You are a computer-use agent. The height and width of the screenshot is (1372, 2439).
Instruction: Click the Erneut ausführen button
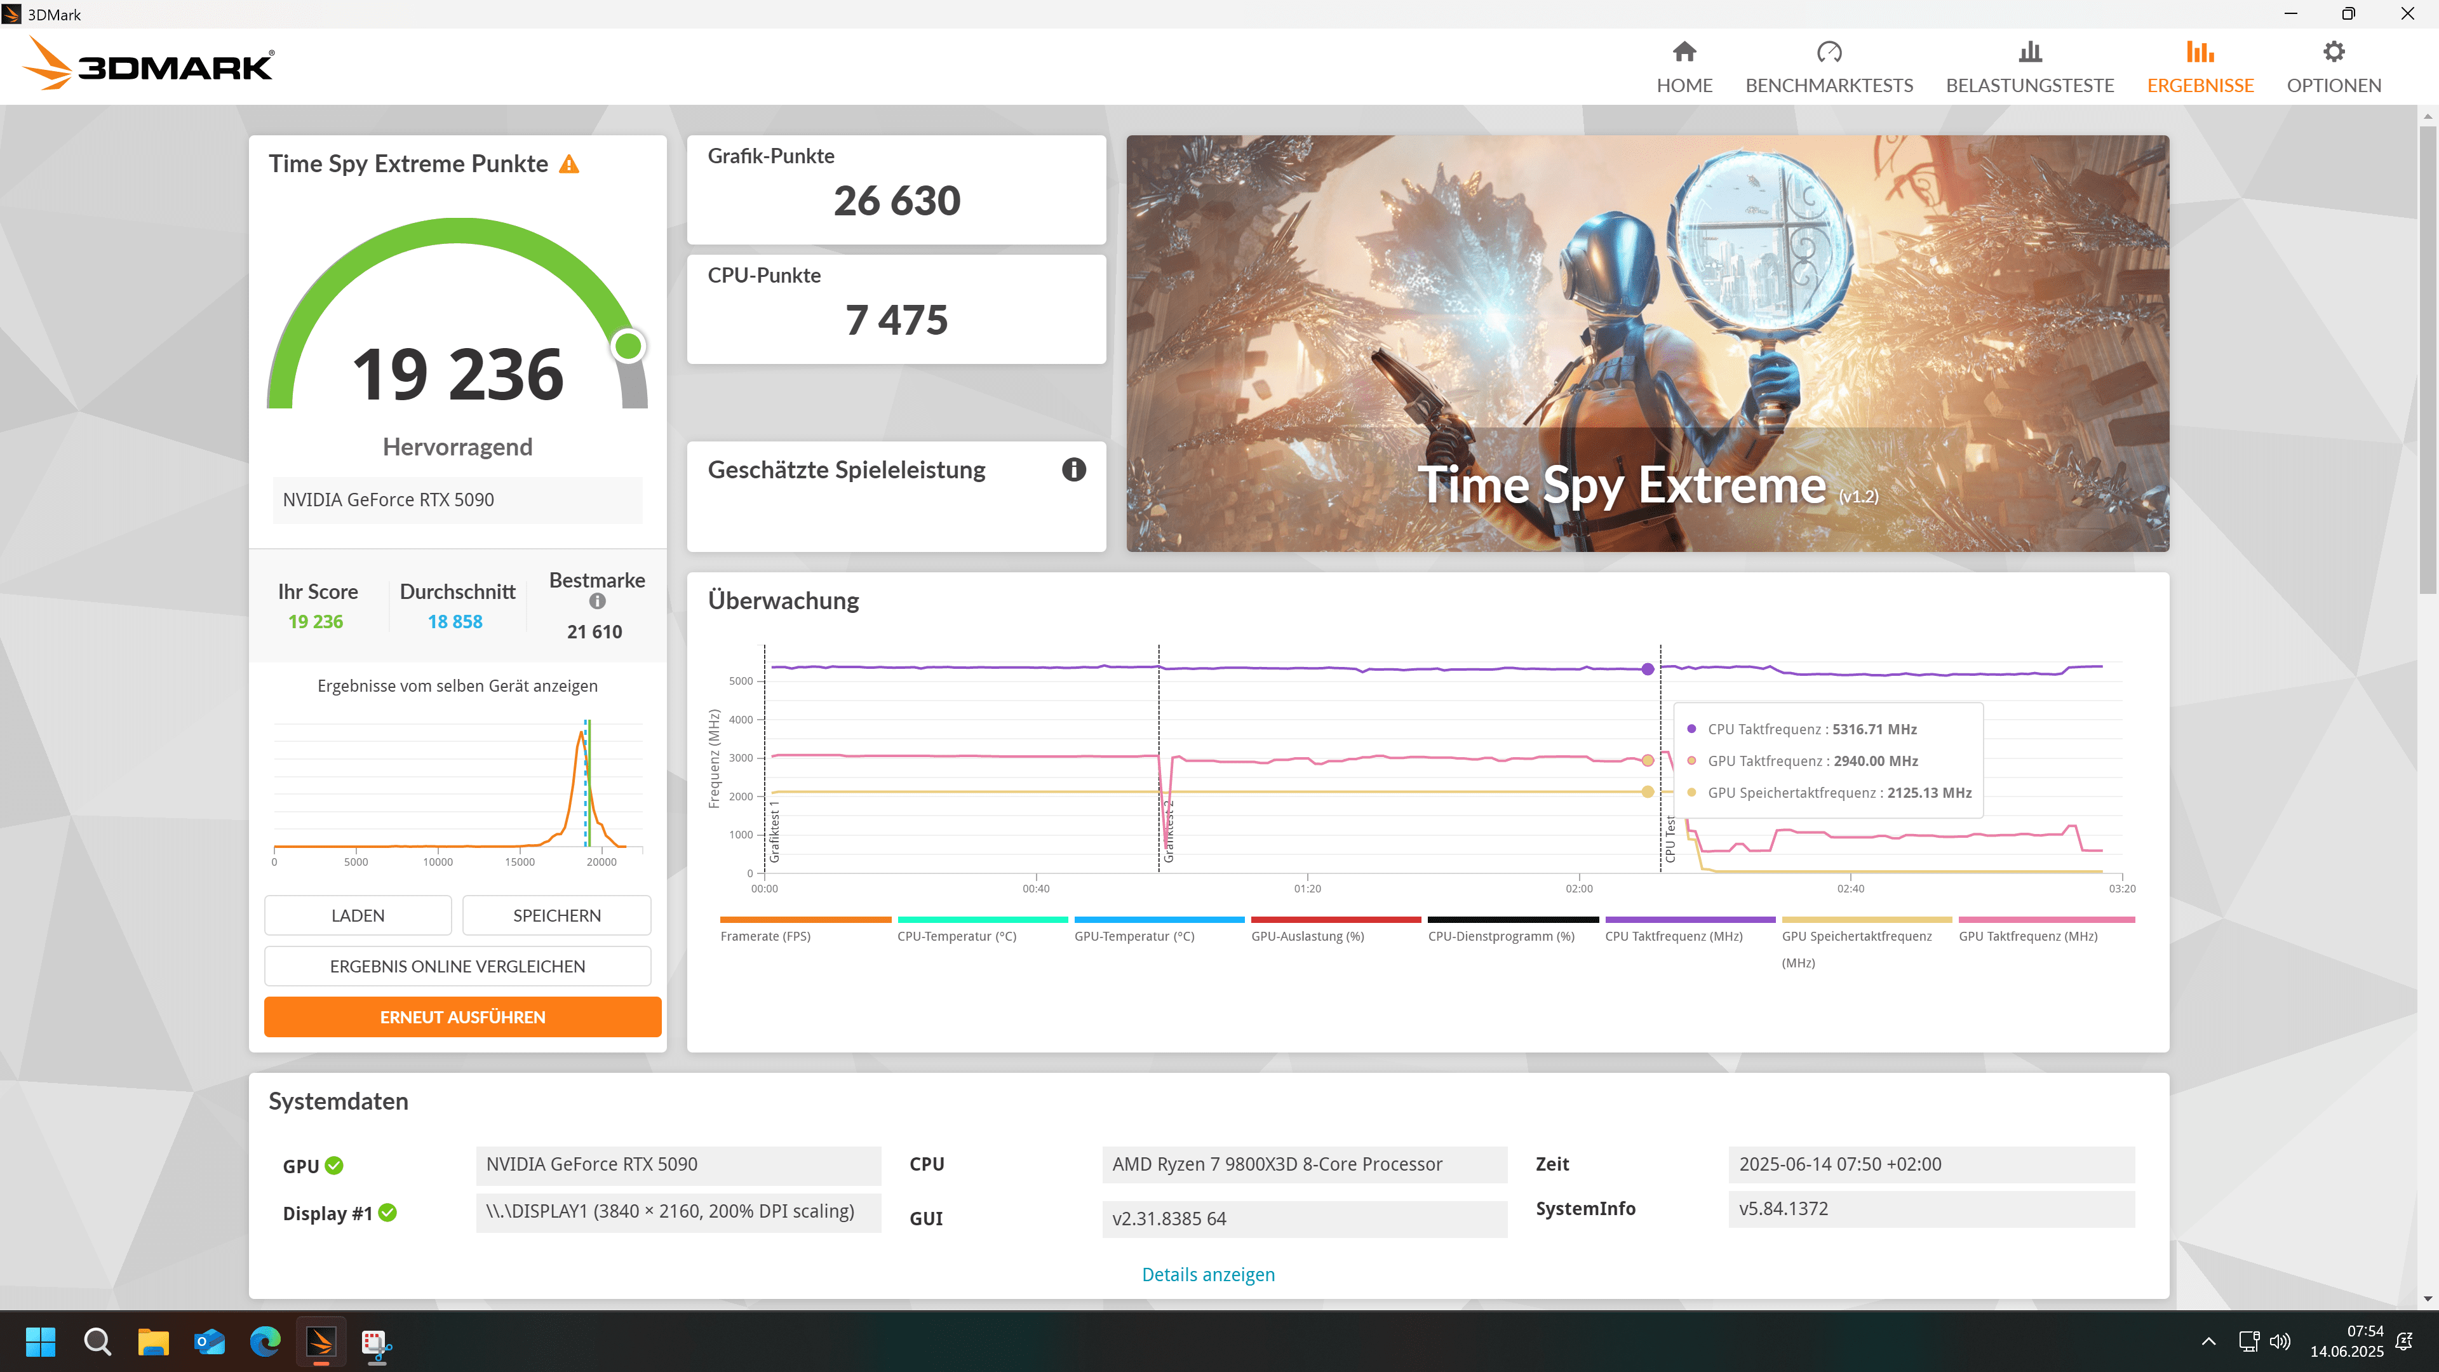point(462,1017)
